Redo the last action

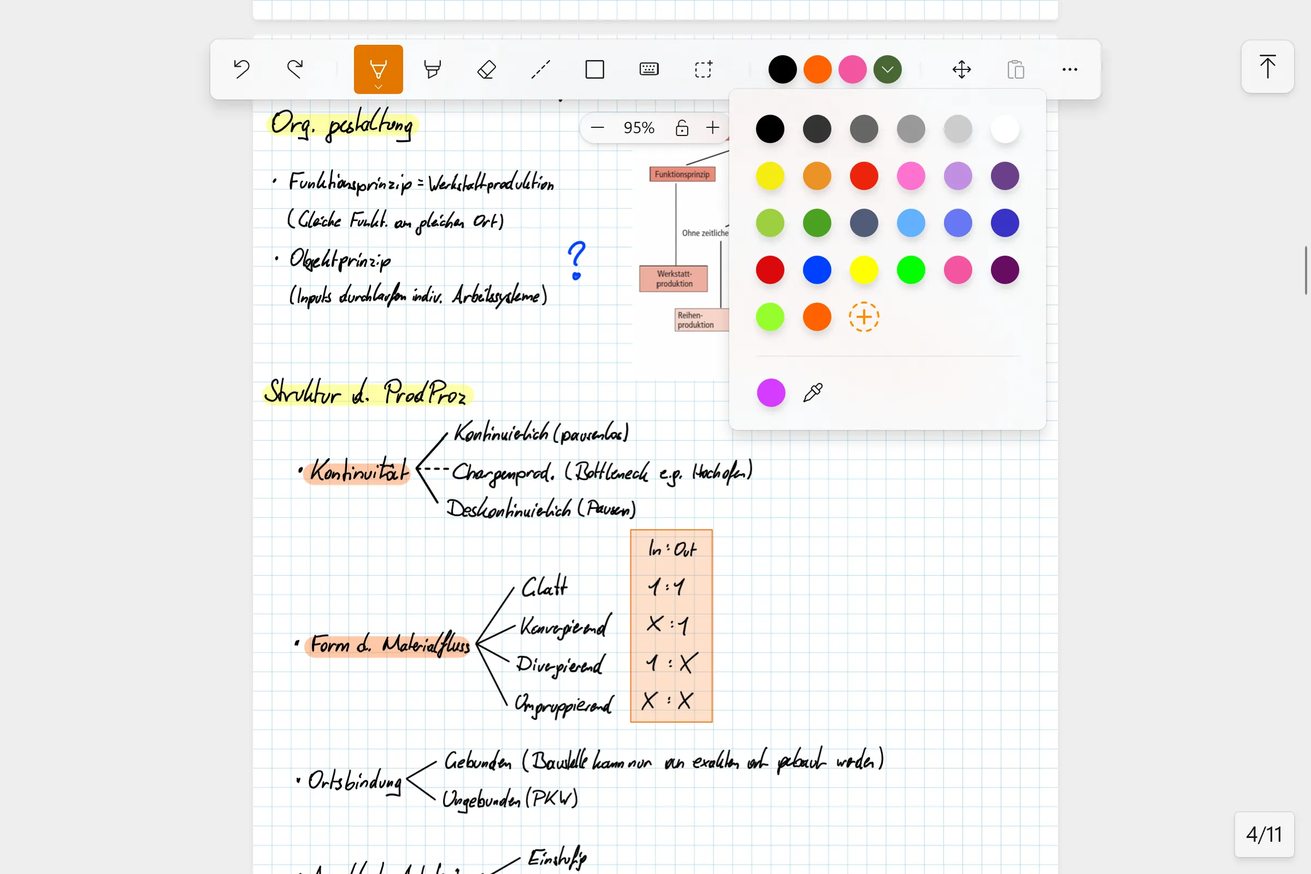[x=296, y=69]
